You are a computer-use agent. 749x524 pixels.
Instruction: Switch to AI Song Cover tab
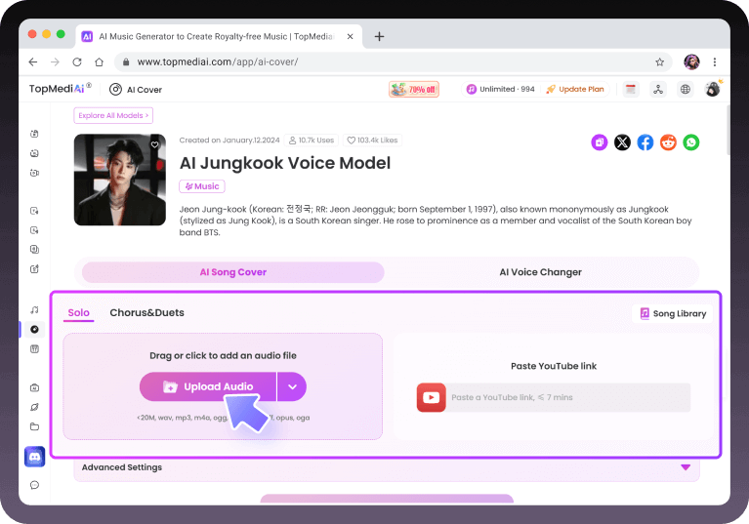[x=233, y=272]
